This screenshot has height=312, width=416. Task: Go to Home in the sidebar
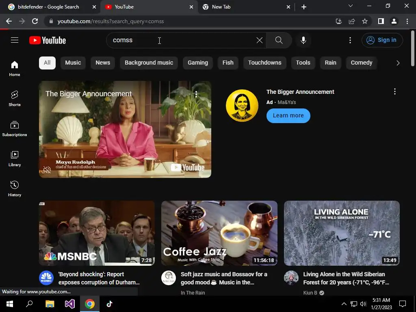point(15,69)
